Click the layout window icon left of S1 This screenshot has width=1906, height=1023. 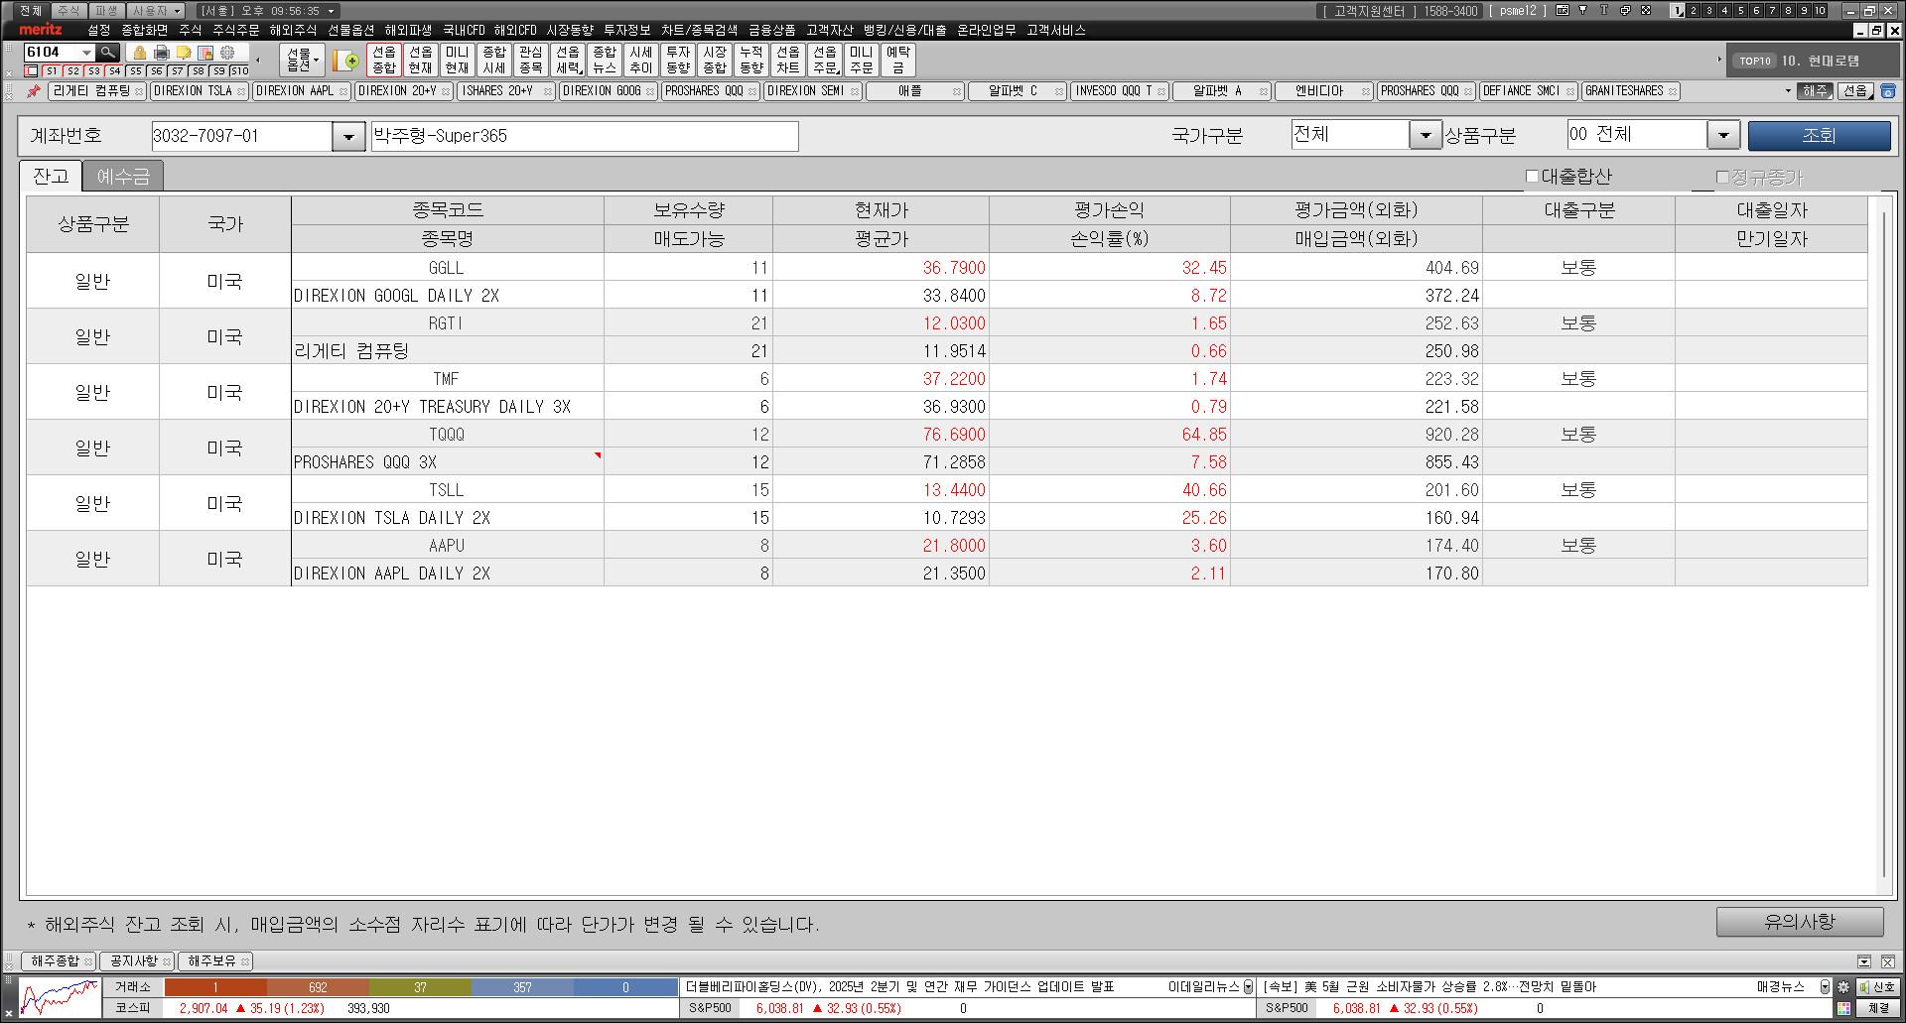[x=32, y=71]
